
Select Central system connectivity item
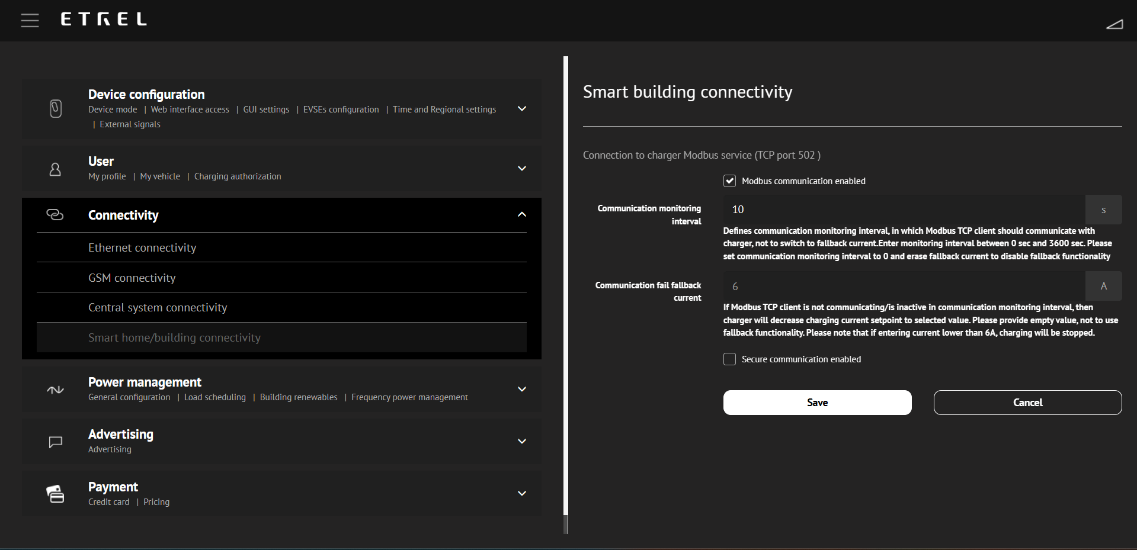click(158, 308)
